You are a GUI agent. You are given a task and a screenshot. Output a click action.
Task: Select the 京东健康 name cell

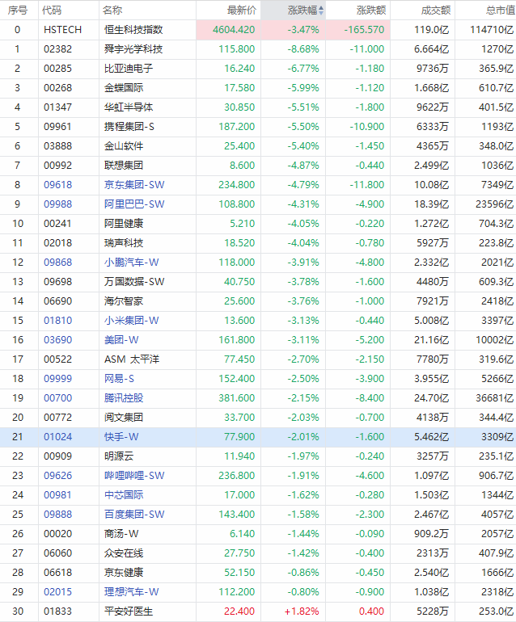[147, 573]
